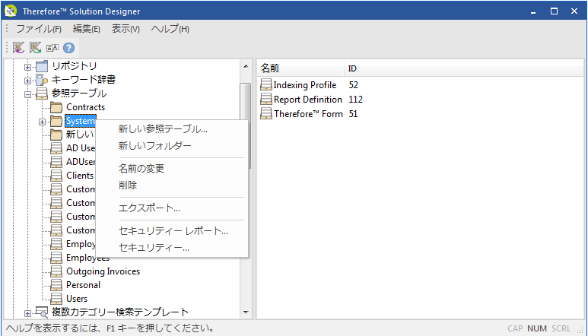Expand the System folder node
The image size is (588, 336).
(x=42, y=122)
